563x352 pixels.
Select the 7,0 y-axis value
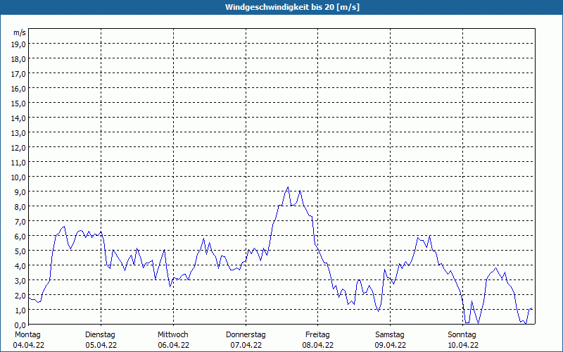pyautogui.click(x=20, y=222)
